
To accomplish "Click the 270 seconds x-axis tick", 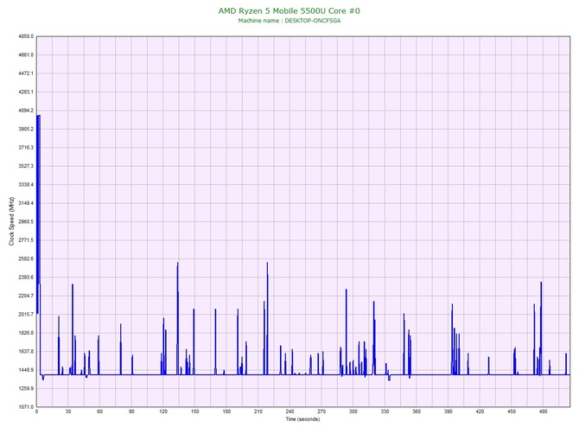I will click(x=321, y=412).
